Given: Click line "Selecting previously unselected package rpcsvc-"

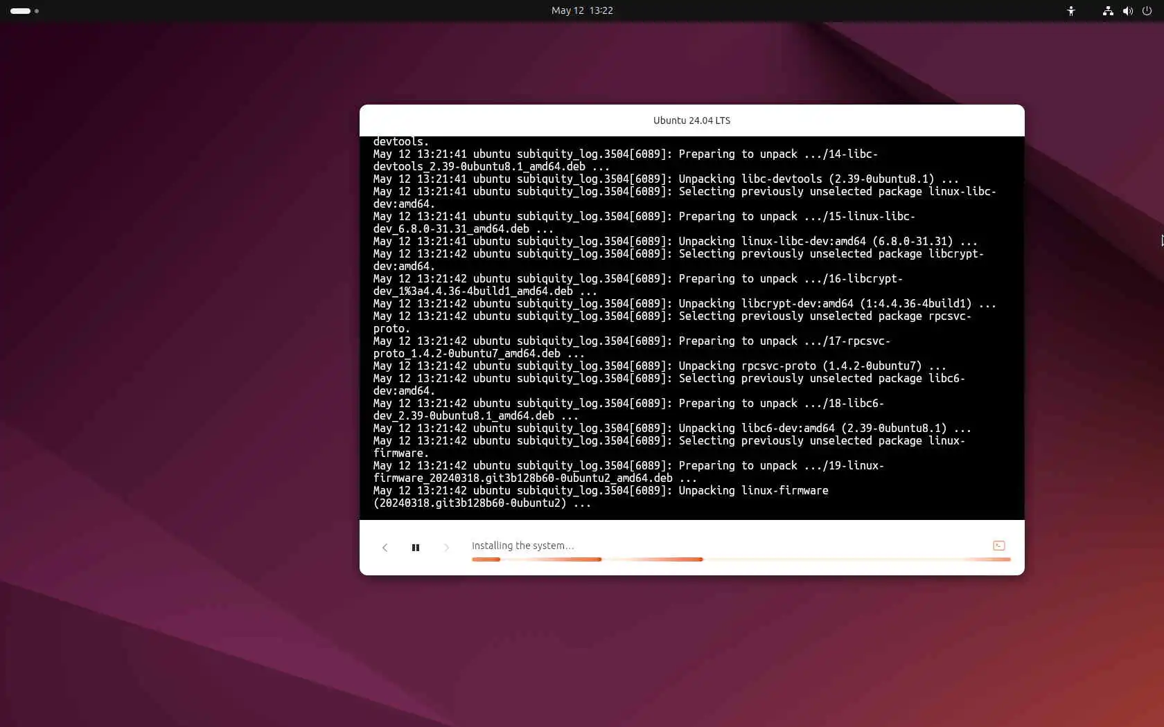Looking at the screenshot, I should pos(672,316).
